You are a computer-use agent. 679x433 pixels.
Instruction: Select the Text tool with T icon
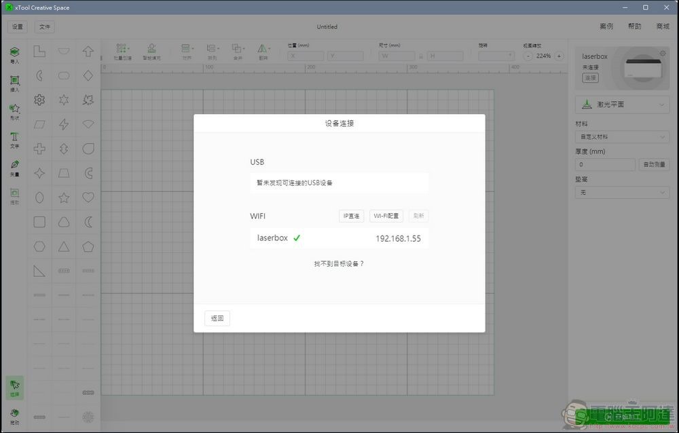pos(15,140)
